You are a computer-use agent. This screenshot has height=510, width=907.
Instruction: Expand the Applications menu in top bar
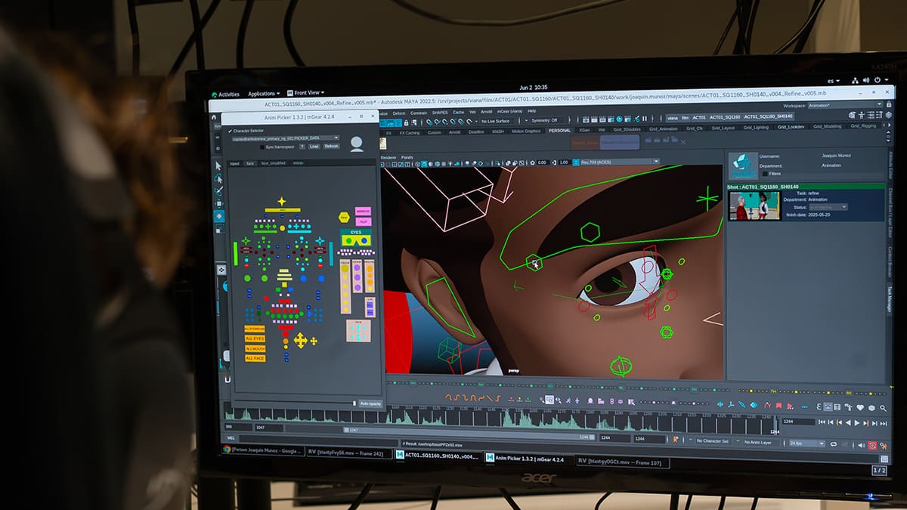click(x=264, y=94)
